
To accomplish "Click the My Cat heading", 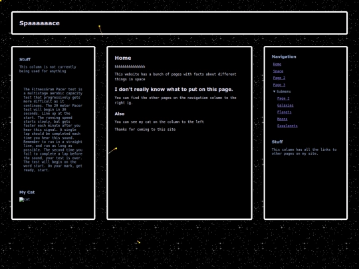I will (x=27, y=192).
